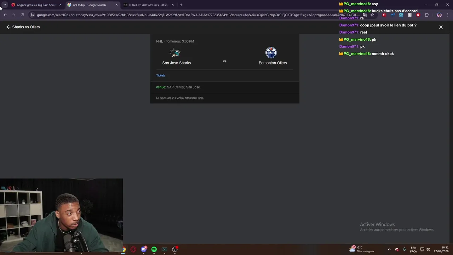Open the volume speaker tray icon

coord(428,249)
